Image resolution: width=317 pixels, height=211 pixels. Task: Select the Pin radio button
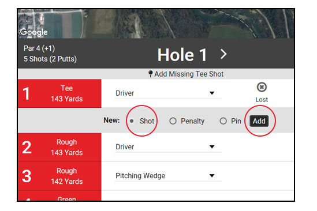click(223, 121)
